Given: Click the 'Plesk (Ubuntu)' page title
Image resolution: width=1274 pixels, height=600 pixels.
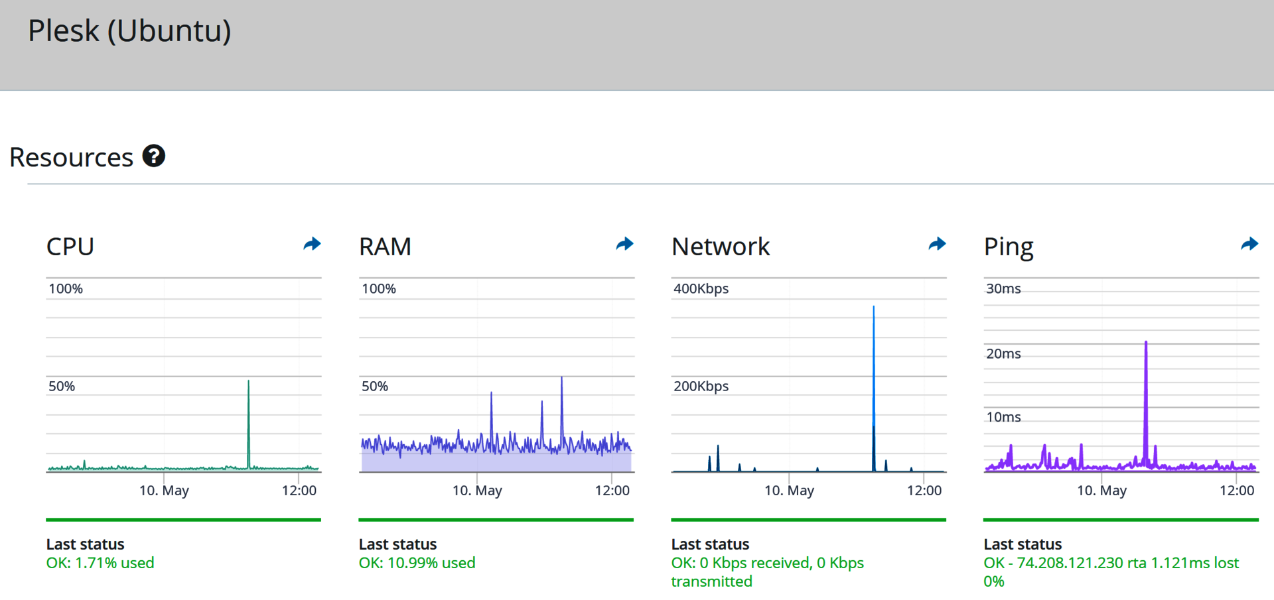Looking at the screenshot, I should [129, 31].
